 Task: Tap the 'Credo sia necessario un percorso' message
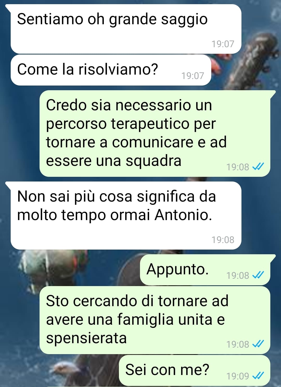[155, 134]
